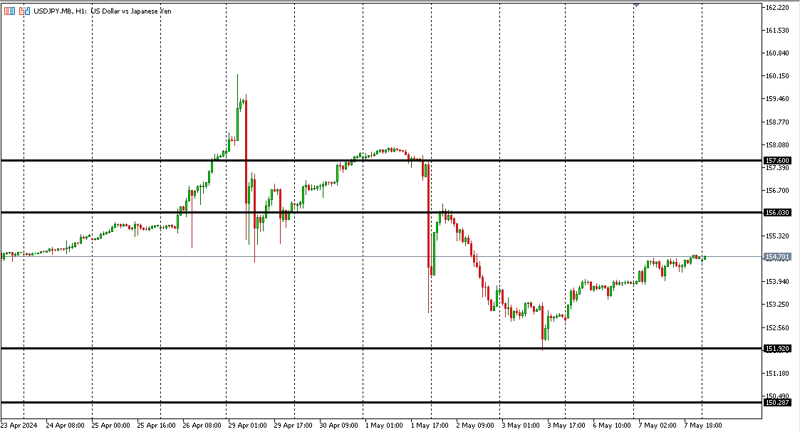800x432 pixels.
Task: Click the 3 May 17:00 time label
Action: [x=566, y=426]
